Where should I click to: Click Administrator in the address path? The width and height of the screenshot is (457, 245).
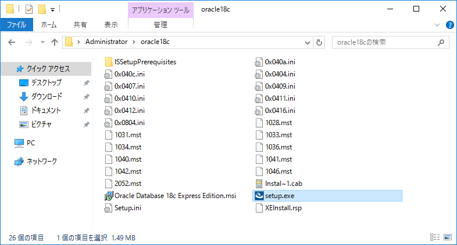(106, 42)
